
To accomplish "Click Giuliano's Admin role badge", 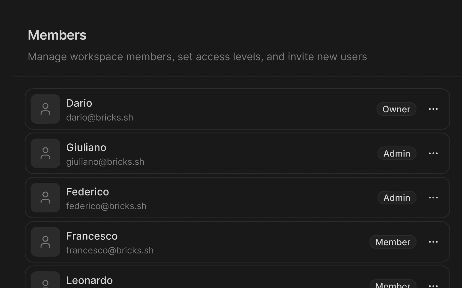I will (x=397, y=153).
